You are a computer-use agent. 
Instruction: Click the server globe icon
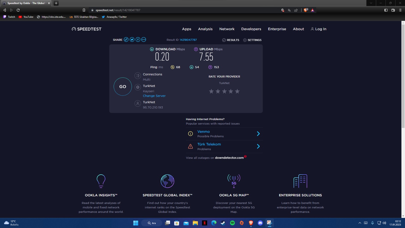click(x=138, y=87)
